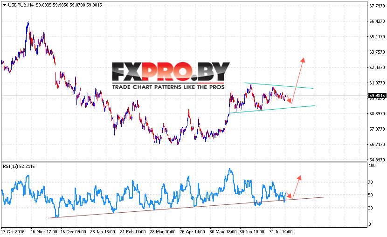Click the 58.3970 price axis label

tap(377, 113)
